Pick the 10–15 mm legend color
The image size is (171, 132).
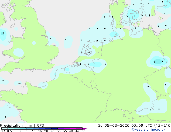[36, 128]
